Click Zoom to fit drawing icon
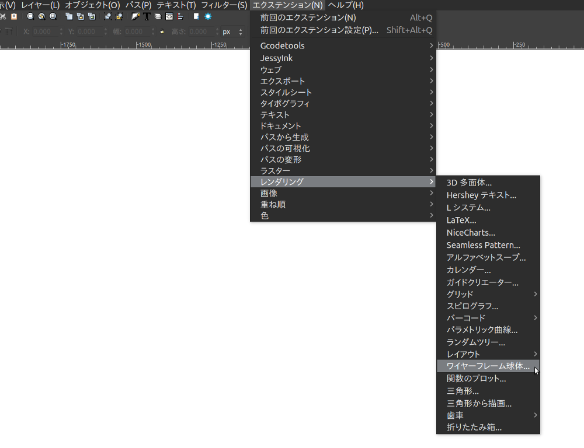584x448 pixels. coord(41,16)
